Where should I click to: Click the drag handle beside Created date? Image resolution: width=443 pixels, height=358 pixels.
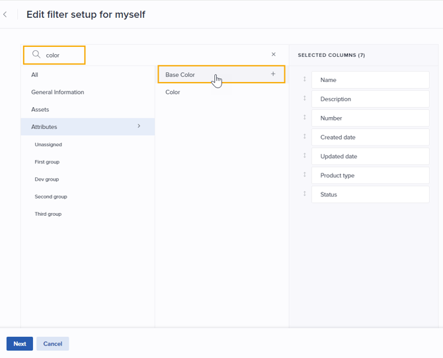point(305,137)
